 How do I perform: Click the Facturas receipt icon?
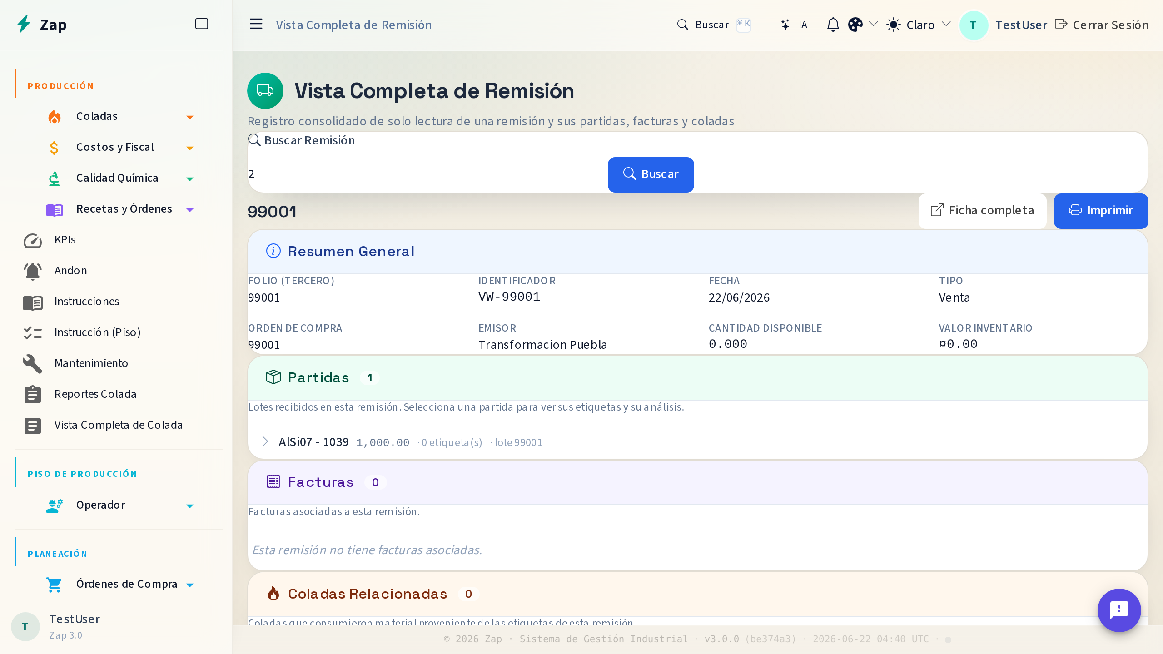point(273,481)
